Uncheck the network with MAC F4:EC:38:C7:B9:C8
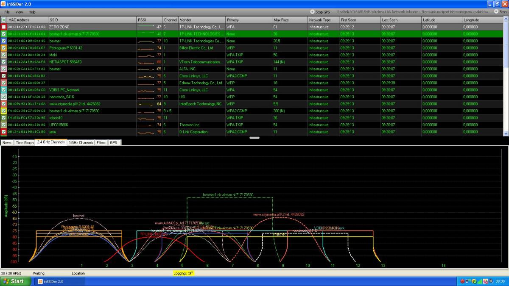 click(4, 111)
